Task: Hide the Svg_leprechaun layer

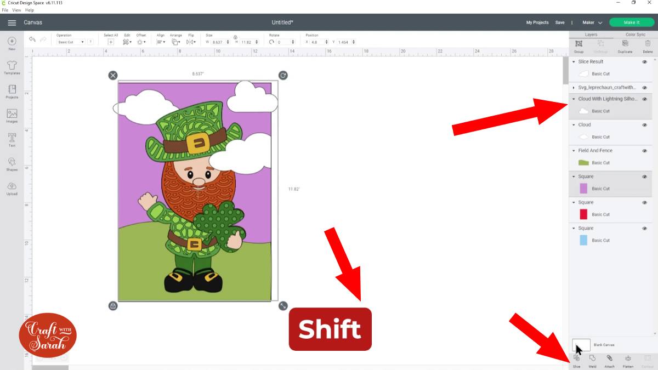Action: click(x=644, y=88)
